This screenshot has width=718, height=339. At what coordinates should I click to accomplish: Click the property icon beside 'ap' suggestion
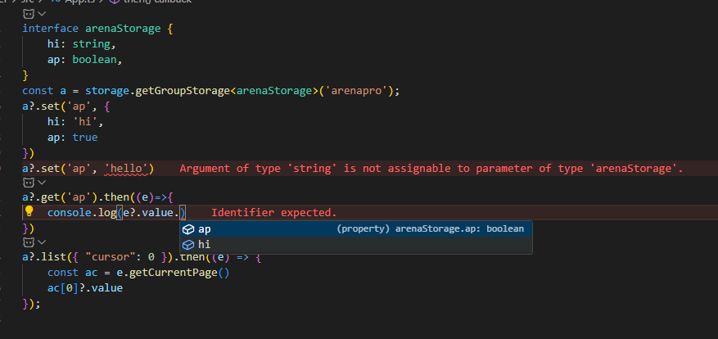(x=188, y=229)
